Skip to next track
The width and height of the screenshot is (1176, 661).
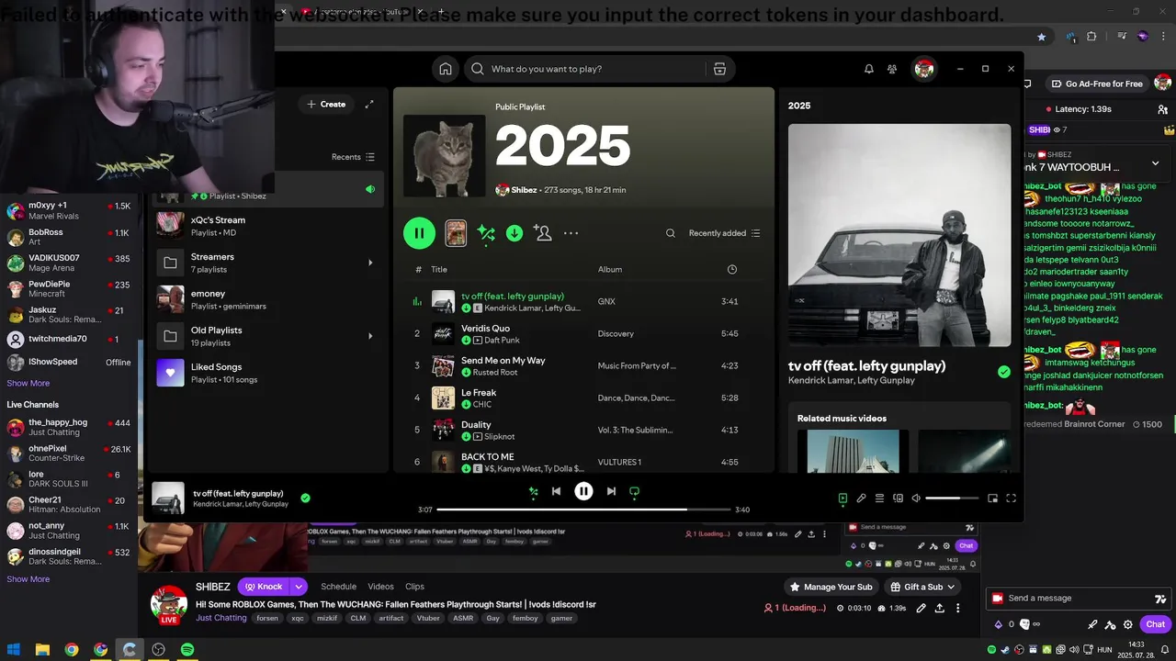coord(611,491)
